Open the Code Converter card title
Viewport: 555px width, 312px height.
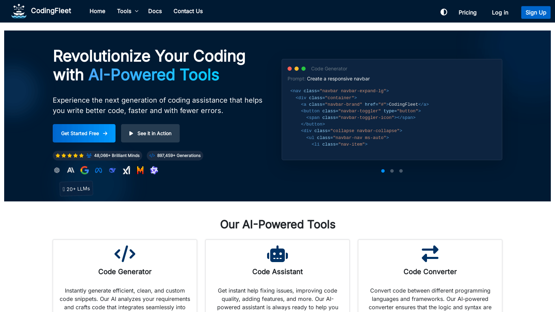[430, 272]
